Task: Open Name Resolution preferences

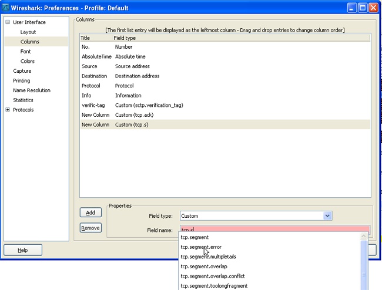Action: (x=32, y=90)
